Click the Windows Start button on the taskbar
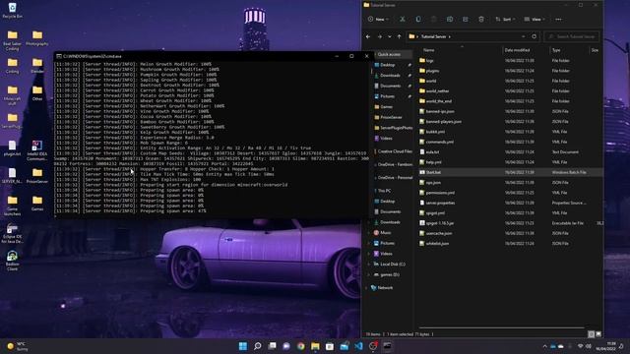 tap(243, 346)
